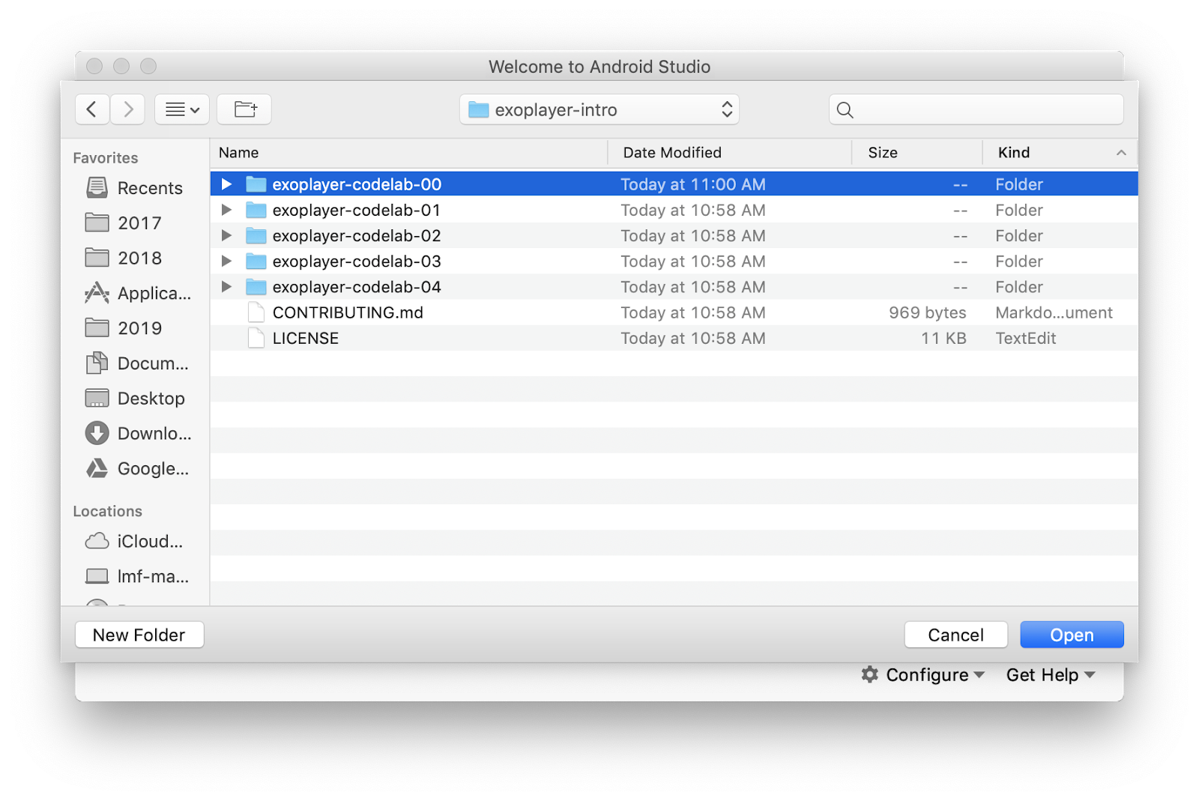This screenshot has height=801, width=1199.
Task: Expand the exoplayer-codelab-00 folder triangle
Action: point(226,184)
